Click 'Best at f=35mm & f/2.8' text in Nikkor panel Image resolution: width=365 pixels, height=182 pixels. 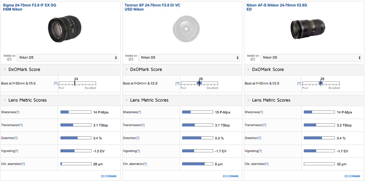(262, 83)
